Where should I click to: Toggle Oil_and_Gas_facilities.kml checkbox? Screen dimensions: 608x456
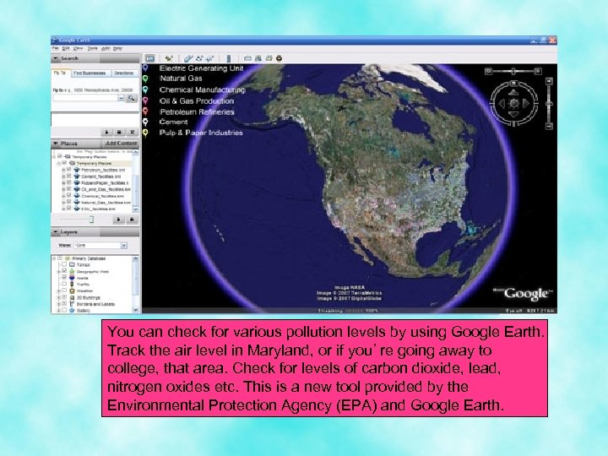pyautogui.click(x=69, y=189)
